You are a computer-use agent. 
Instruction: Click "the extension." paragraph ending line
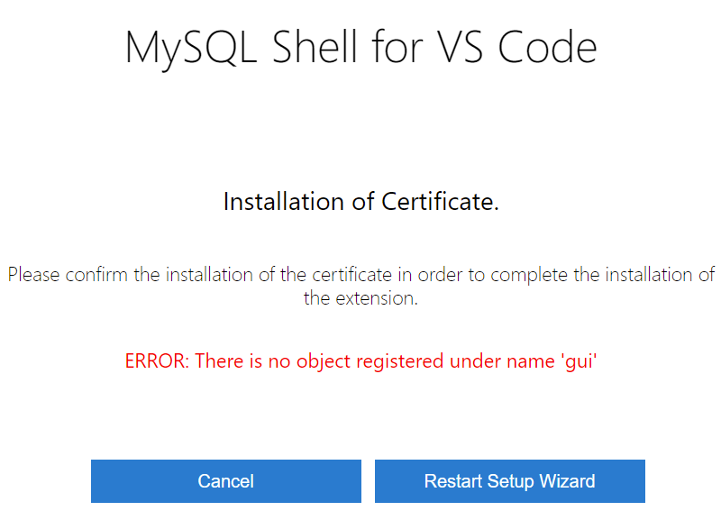coord(361,298)
